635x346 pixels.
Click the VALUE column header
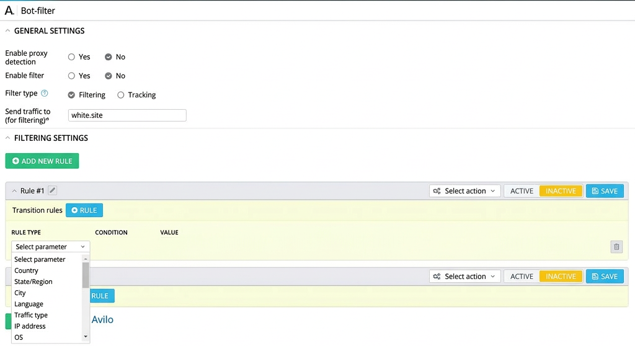169,233
